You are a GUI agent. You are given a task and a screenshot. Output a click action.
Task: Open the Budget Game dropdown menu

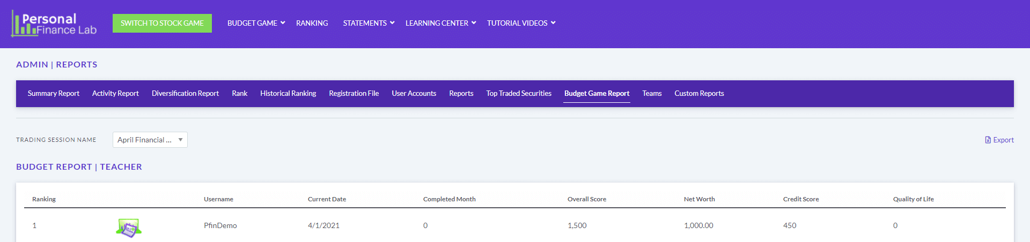[256, 23]
